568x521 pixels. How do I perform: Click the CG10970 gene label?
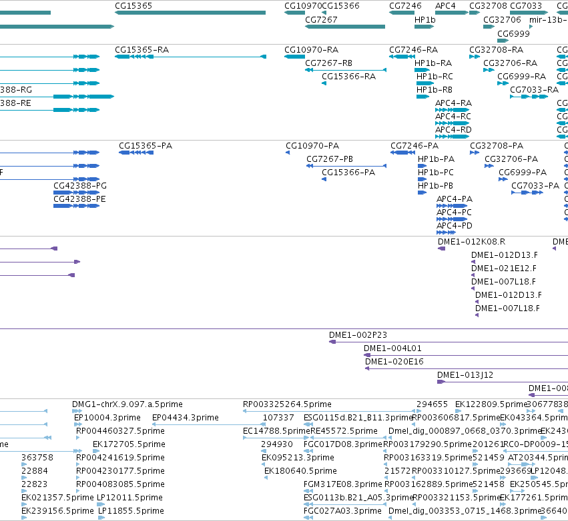[x=303, y=6]
